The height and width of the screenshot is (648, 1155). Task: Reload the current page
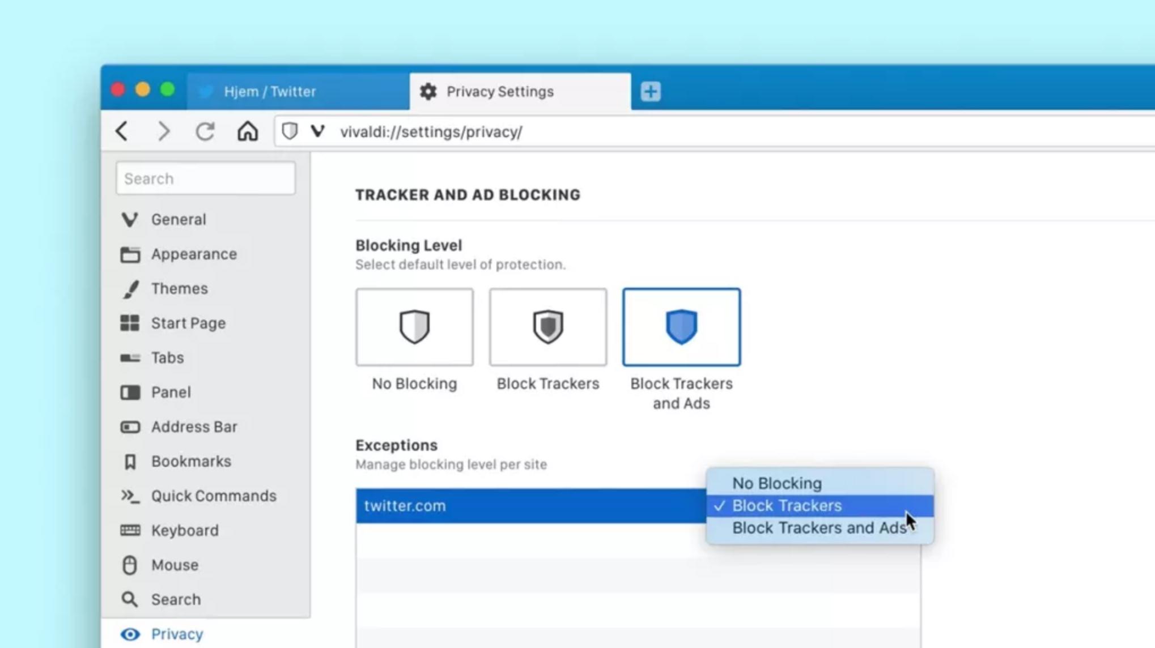[x=205, y=131]
